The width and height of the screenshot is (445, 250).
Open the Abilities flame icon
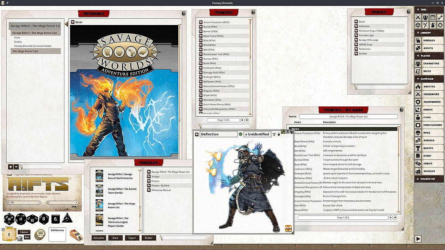[x=418, y=86]
